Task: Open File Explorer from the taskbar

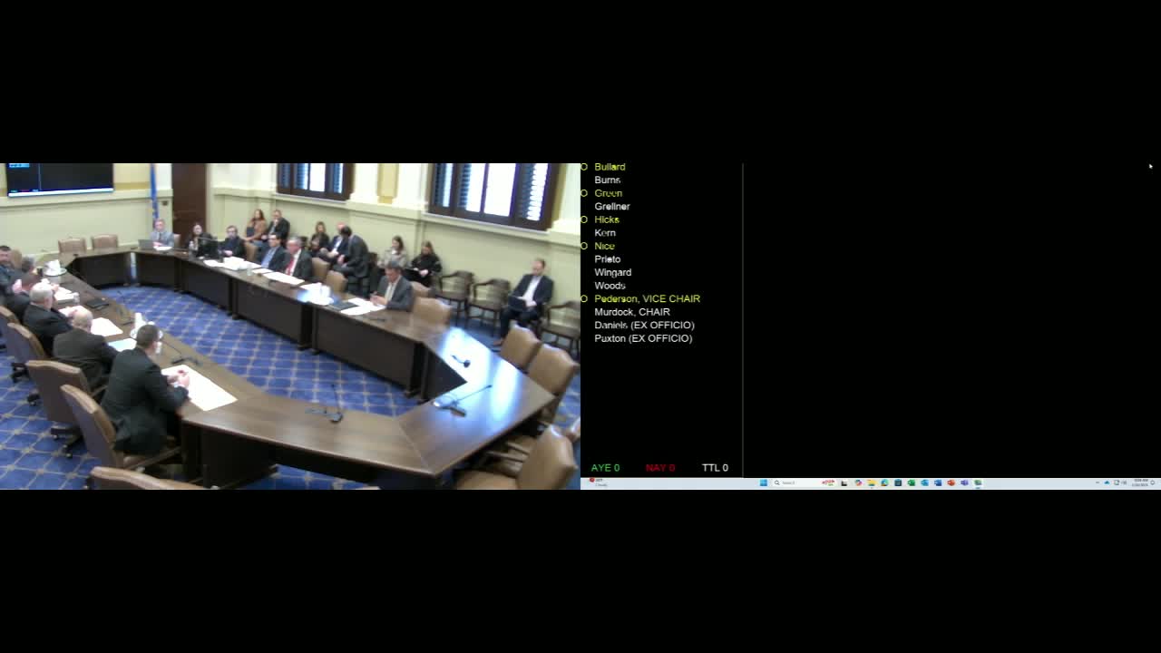Action: pyautogui.click(x=872, y=482)
